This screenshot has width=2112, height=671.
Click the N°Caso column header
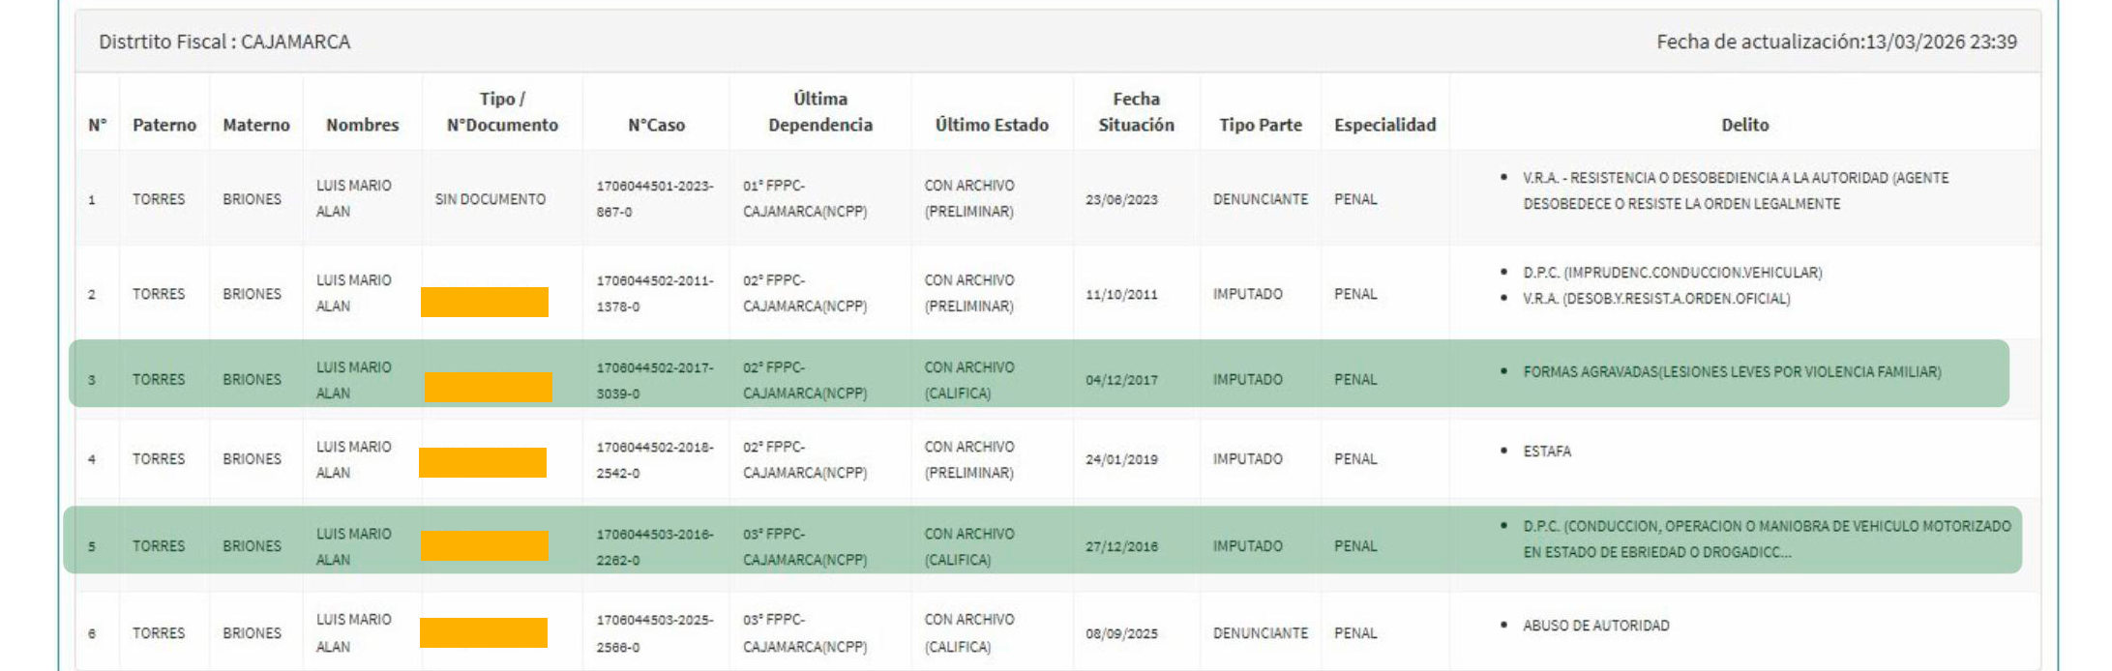click(656, 125)
